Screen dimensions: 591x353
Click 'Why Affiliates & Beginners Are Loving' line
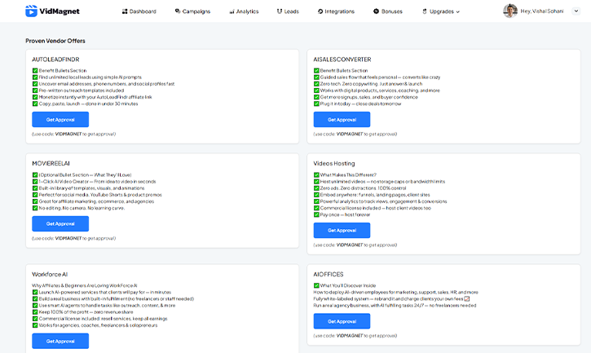85,285
